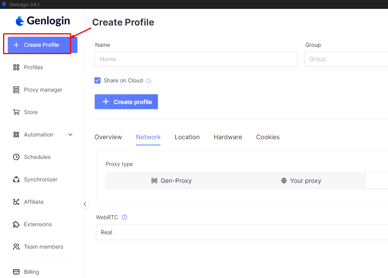Select Your proxy as proxy type
Viewport: 388px width, 278px height.
coord(301,181)
